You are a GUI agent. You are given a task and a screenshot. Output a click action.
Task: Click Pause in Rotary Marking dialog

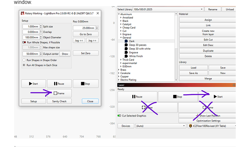tap(59, 84)
